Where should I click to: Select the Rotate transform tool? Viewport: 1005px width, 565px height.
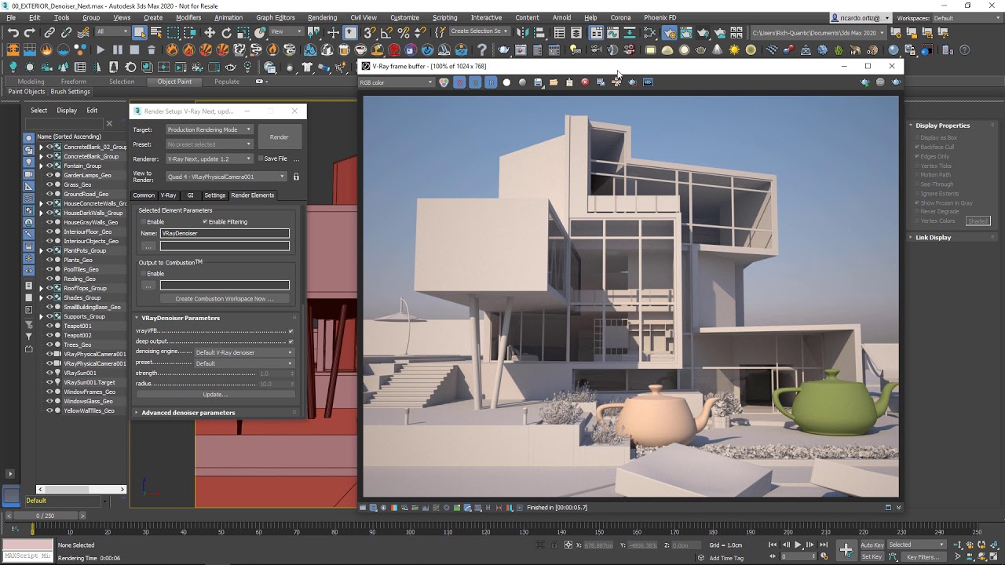[226, 32]
